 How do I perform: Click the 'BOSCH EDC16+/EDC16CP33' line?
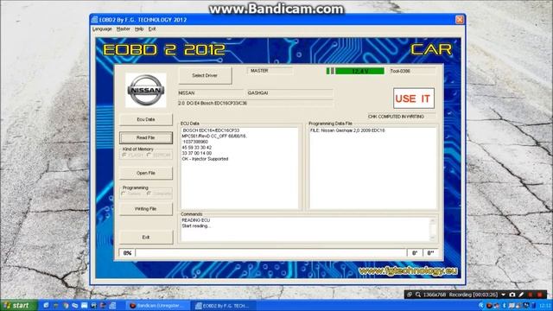click(x=211, y=130)
